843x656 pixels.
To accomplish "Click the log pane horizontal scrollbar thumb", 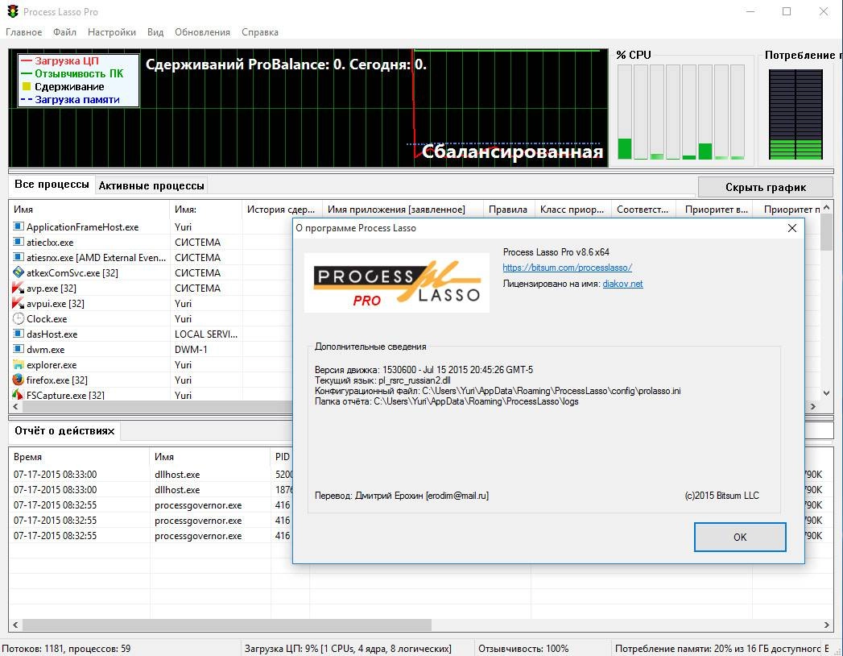I will click(226, 625).
